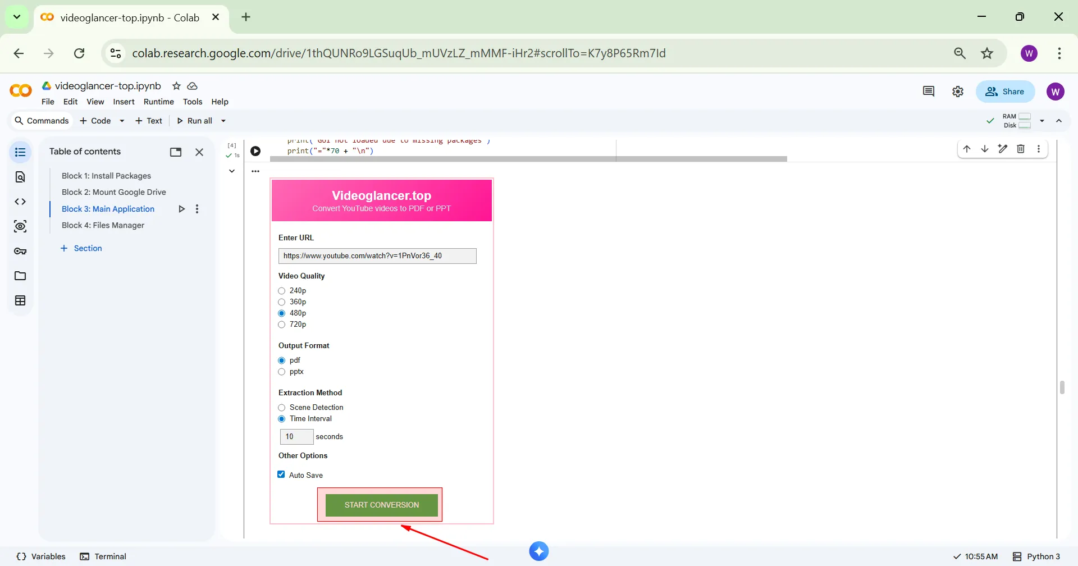Select 720p video quality

[282, 325]
